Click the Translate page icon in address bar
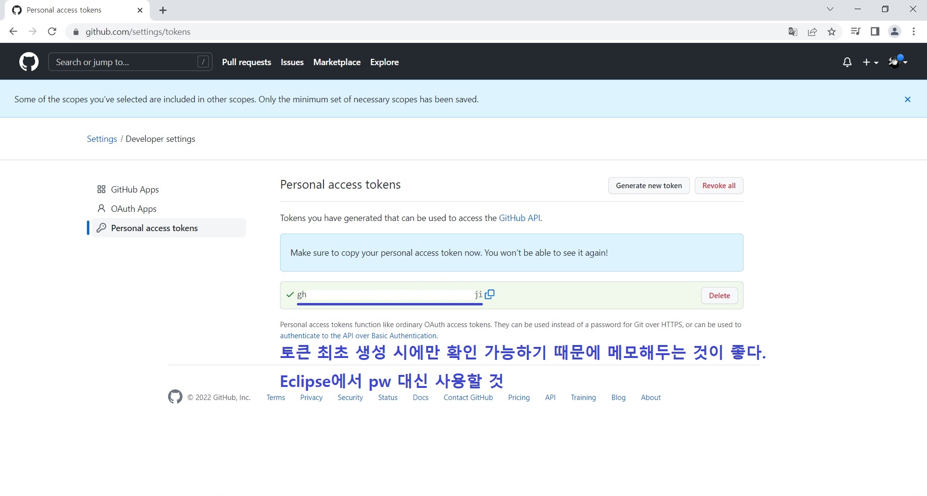 tap(793, 32)
